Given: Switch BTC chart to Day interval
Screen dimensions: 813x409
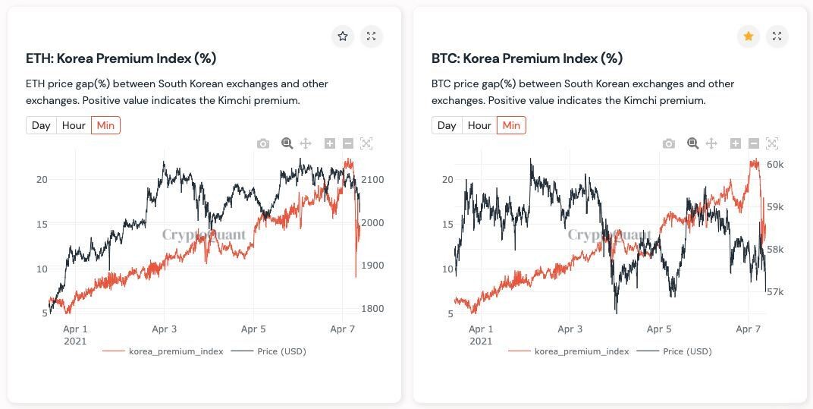Looking at the screenshot, I should tap(447, 125).
